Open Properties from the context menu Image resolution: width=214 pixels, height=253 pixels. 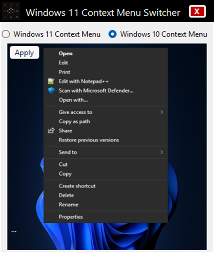click(106, 217)
